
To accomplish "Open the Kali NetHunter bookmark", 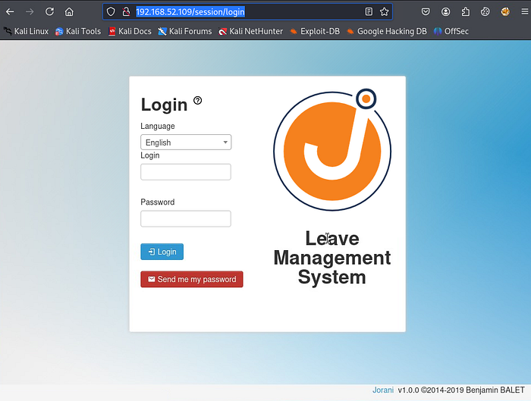I will 250,31.
